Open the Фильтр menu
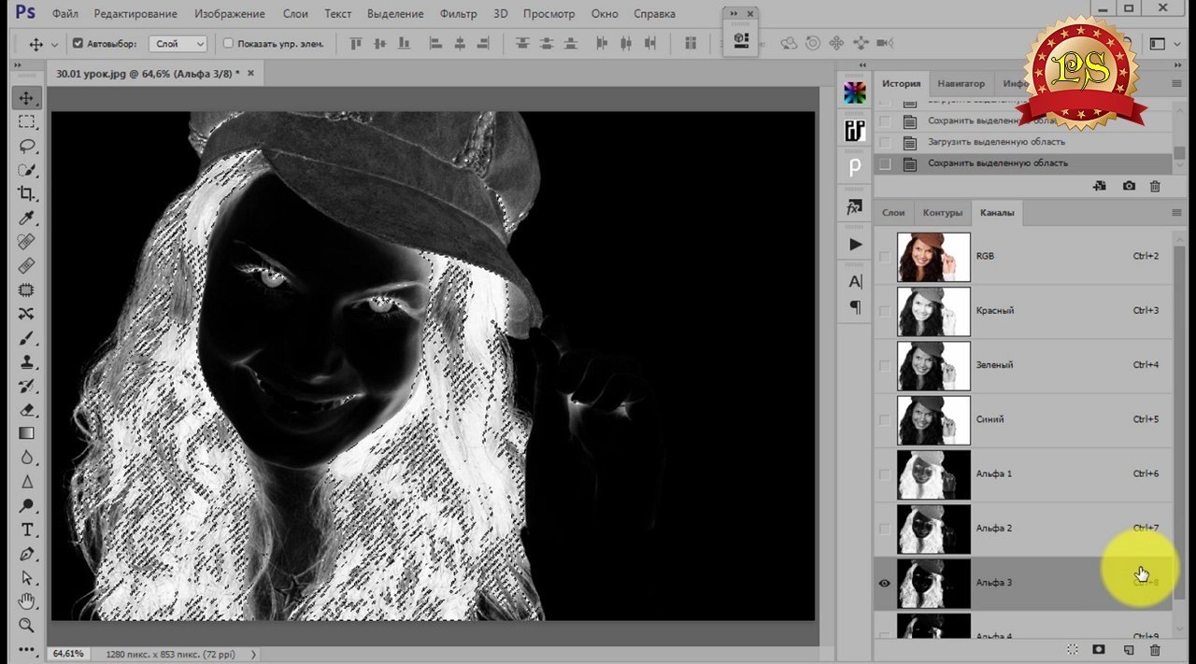Screen dimensions: 1196x664 coord(458,14)
